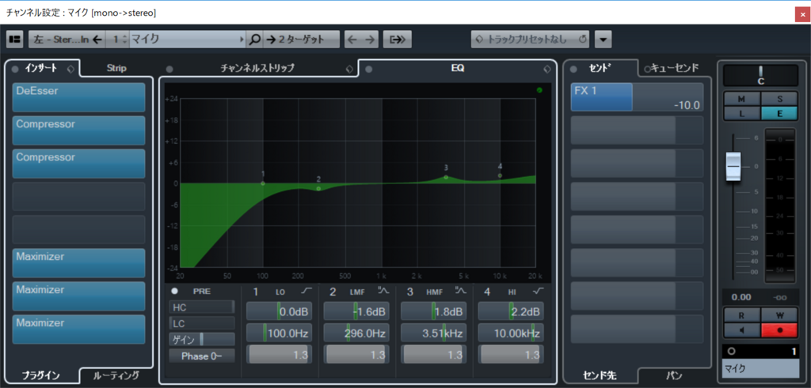Select the empty insert slot below second Compressor
The height and width of the screenshot is (388, 811).
point(78,196)
